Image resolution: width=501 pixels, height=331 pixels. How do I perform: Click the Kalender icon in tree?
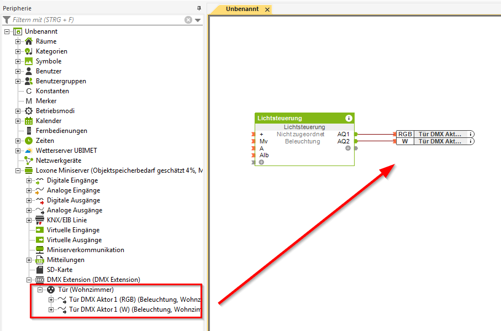[29, 121]
